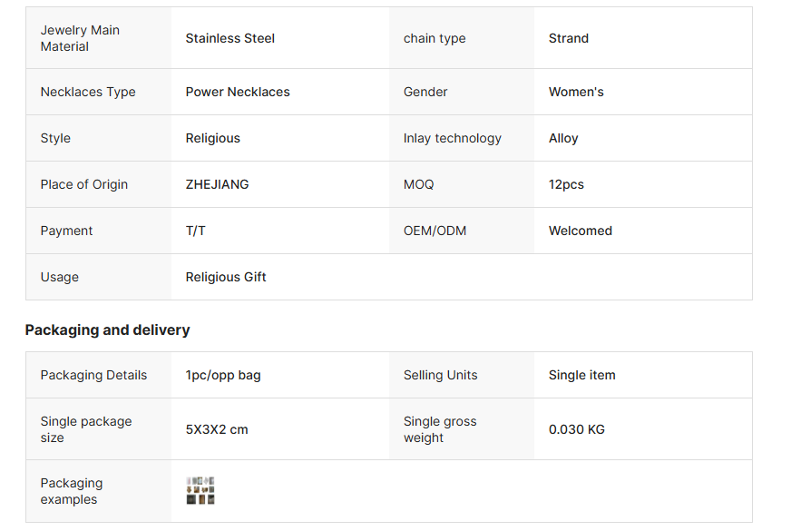
Task: Click the ZHEJIANG place of origin value
Action: pyautogui.click(x=217, y=184)
